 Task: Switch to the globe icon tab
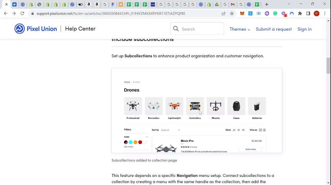click(x=39, y=4)
